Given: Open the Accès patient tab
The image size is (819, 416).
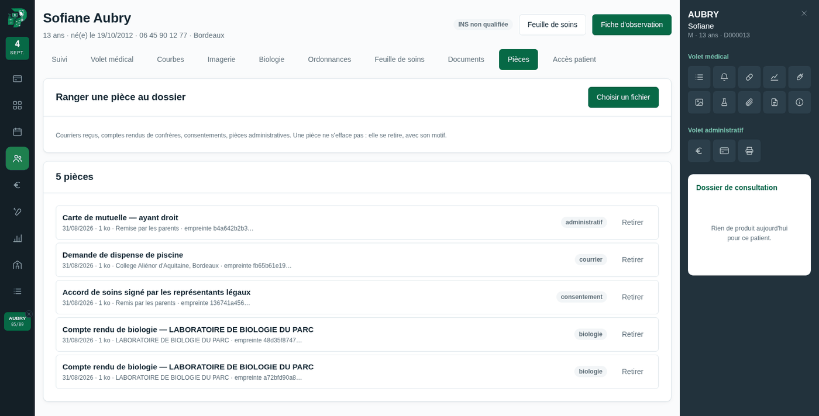Looking at the screenshot, I should 574,60.
